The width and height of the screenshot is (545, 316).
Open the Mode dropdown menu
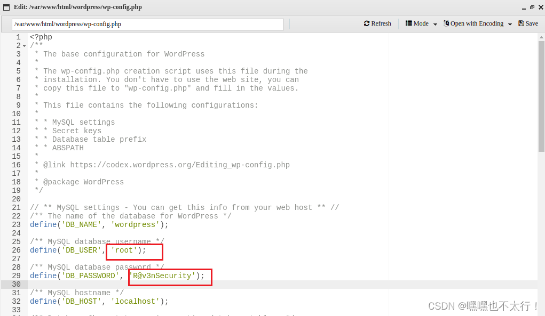[421, 23]
